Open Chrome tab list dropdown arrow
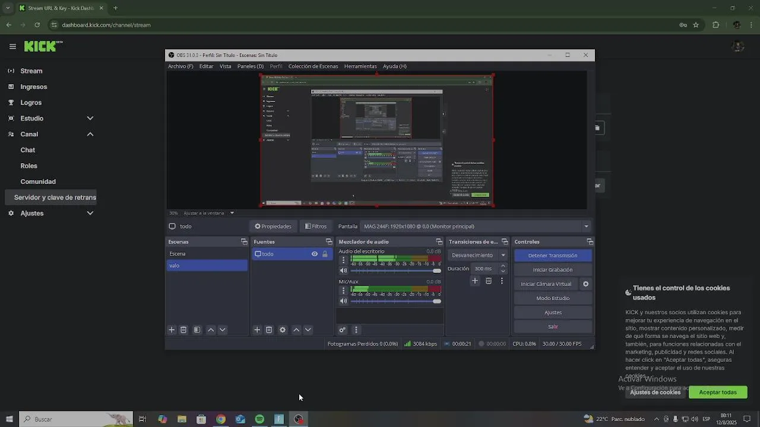The image size is (760, 427). [x=8, y=8]
